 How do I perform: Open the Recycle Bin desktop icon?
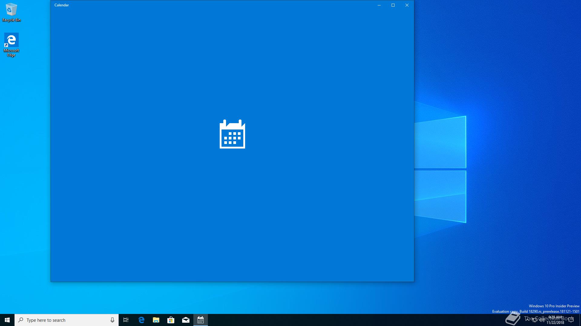pos(11,12)
